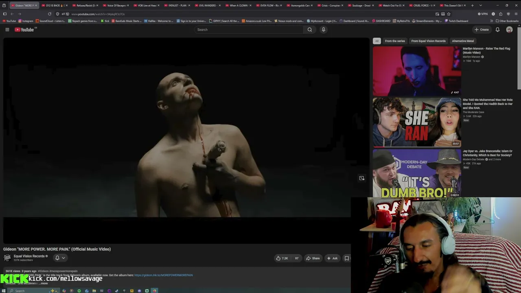Open the YouTube account avatar menu
Viewport: 521px width, 293px height.
tap(509, 30)
